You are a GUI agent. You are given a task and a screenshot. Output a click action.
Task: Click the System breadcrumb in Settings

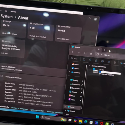pos(7,16)
